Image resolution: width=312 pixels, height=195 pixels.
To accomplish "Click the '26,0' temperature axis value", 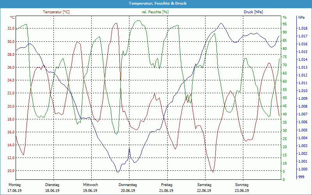I will point(11,67).
